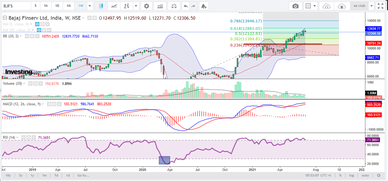Load chart layout from cloud
The height and width of the screenshot is (181, 388).
(327, 6)
